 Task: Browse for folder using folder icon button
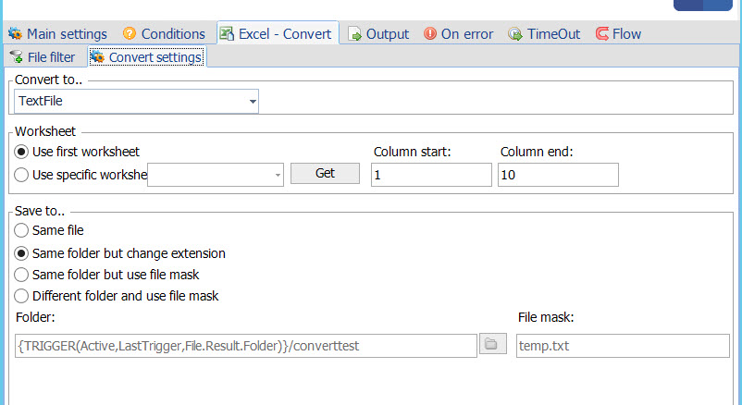click(491, 345)
